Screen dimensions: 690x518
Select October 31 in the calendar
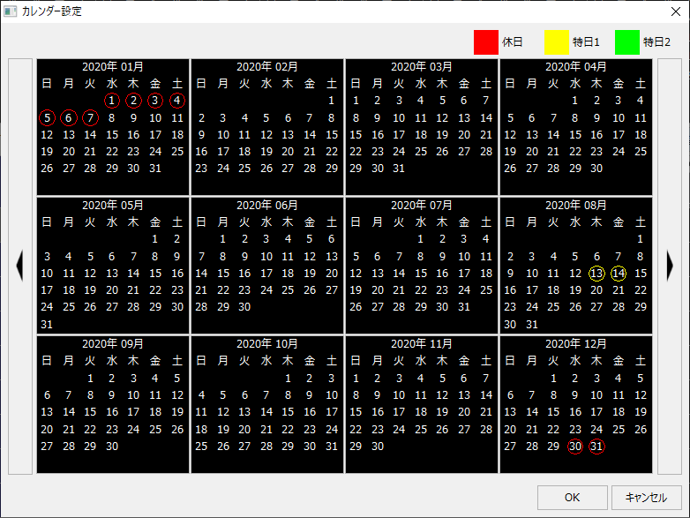[x=332, y=447]
